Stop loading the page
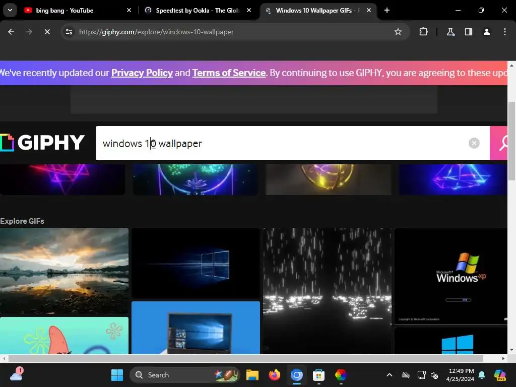Screen dimensions: 516x387 [x=47, y=32]
